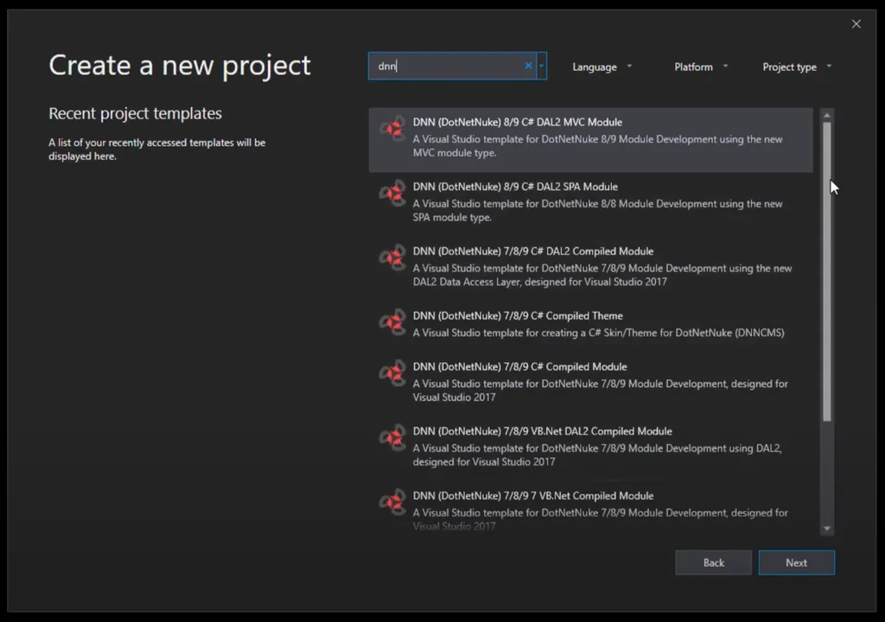Open the recent searches dropdown beside search box
The width and height of the screenshot is (885, 622).
541,66
